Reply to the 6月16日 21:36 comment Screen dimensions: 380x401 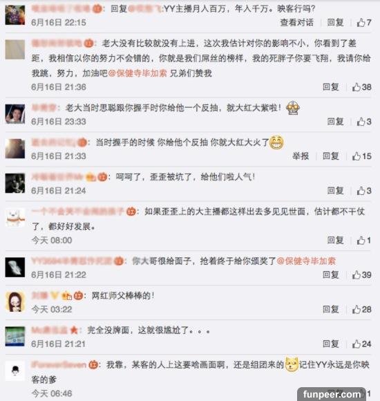point(331,87)
